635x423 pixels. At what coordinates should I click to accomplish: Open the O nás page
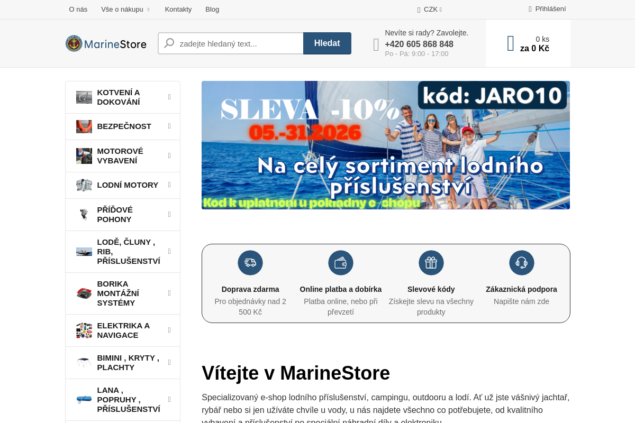pyautogui.click(x=78, y=9)
